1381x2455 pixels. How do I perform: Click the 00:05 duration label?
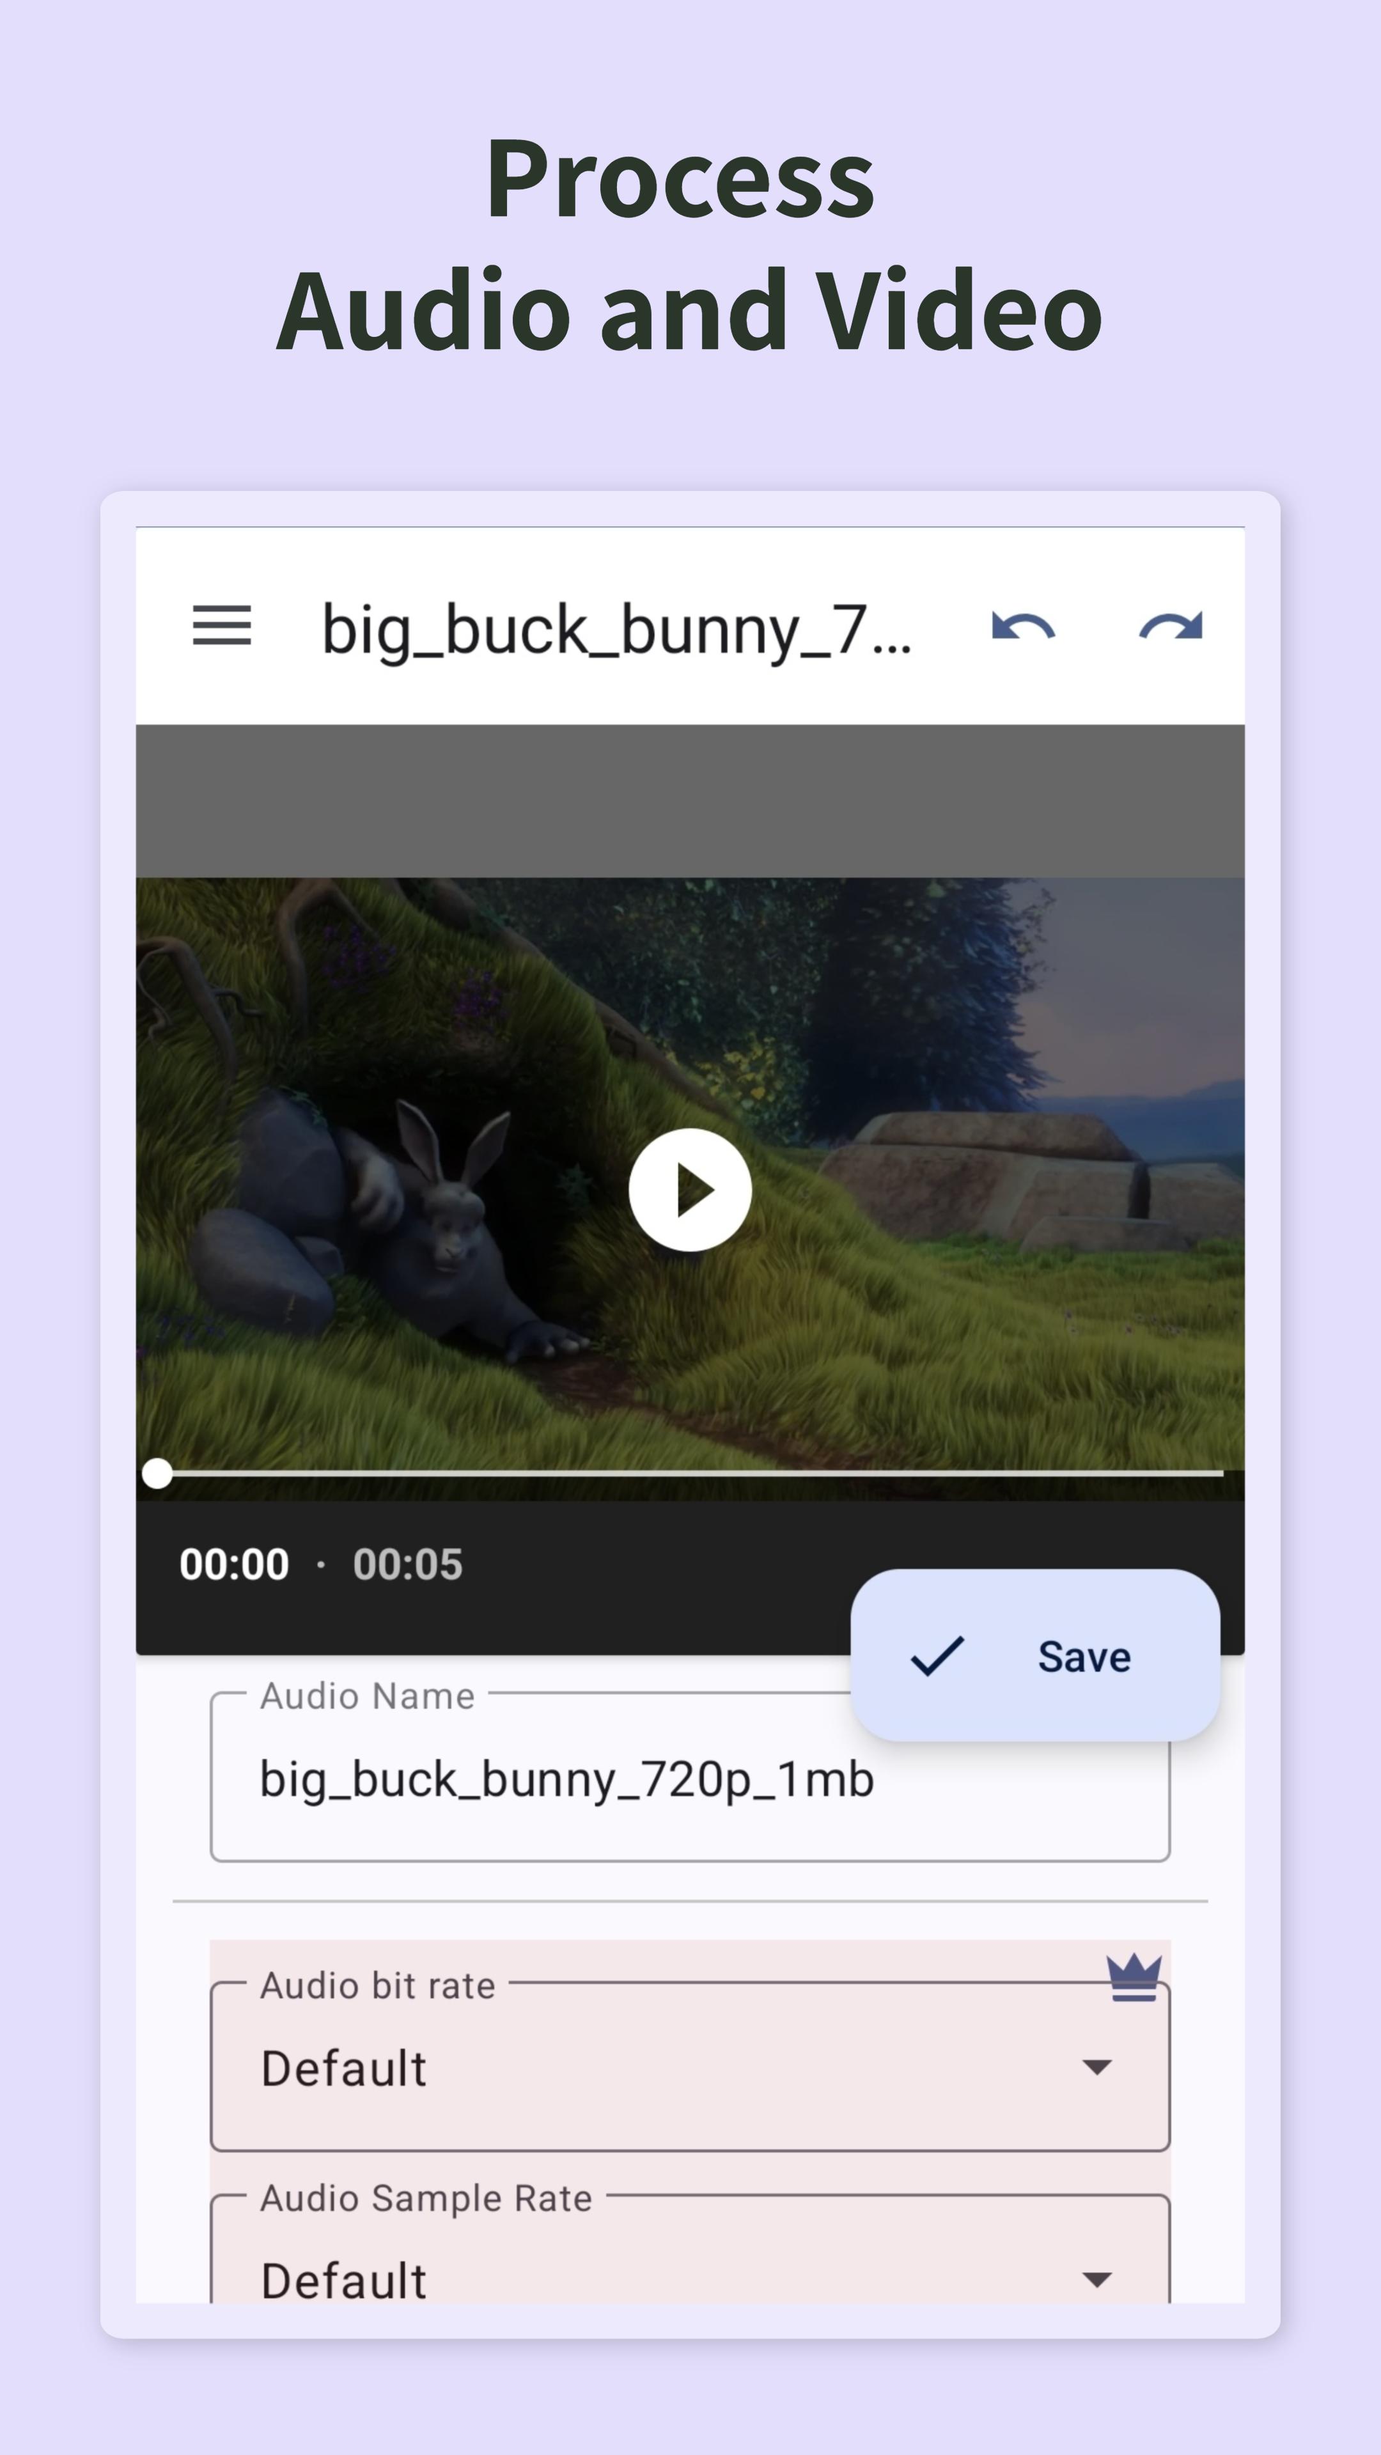click(408, 1565)
